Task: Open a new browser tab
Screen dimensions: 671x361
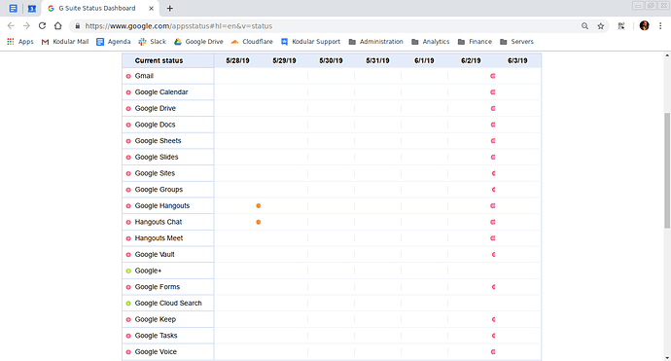Action: pos(170,8)
